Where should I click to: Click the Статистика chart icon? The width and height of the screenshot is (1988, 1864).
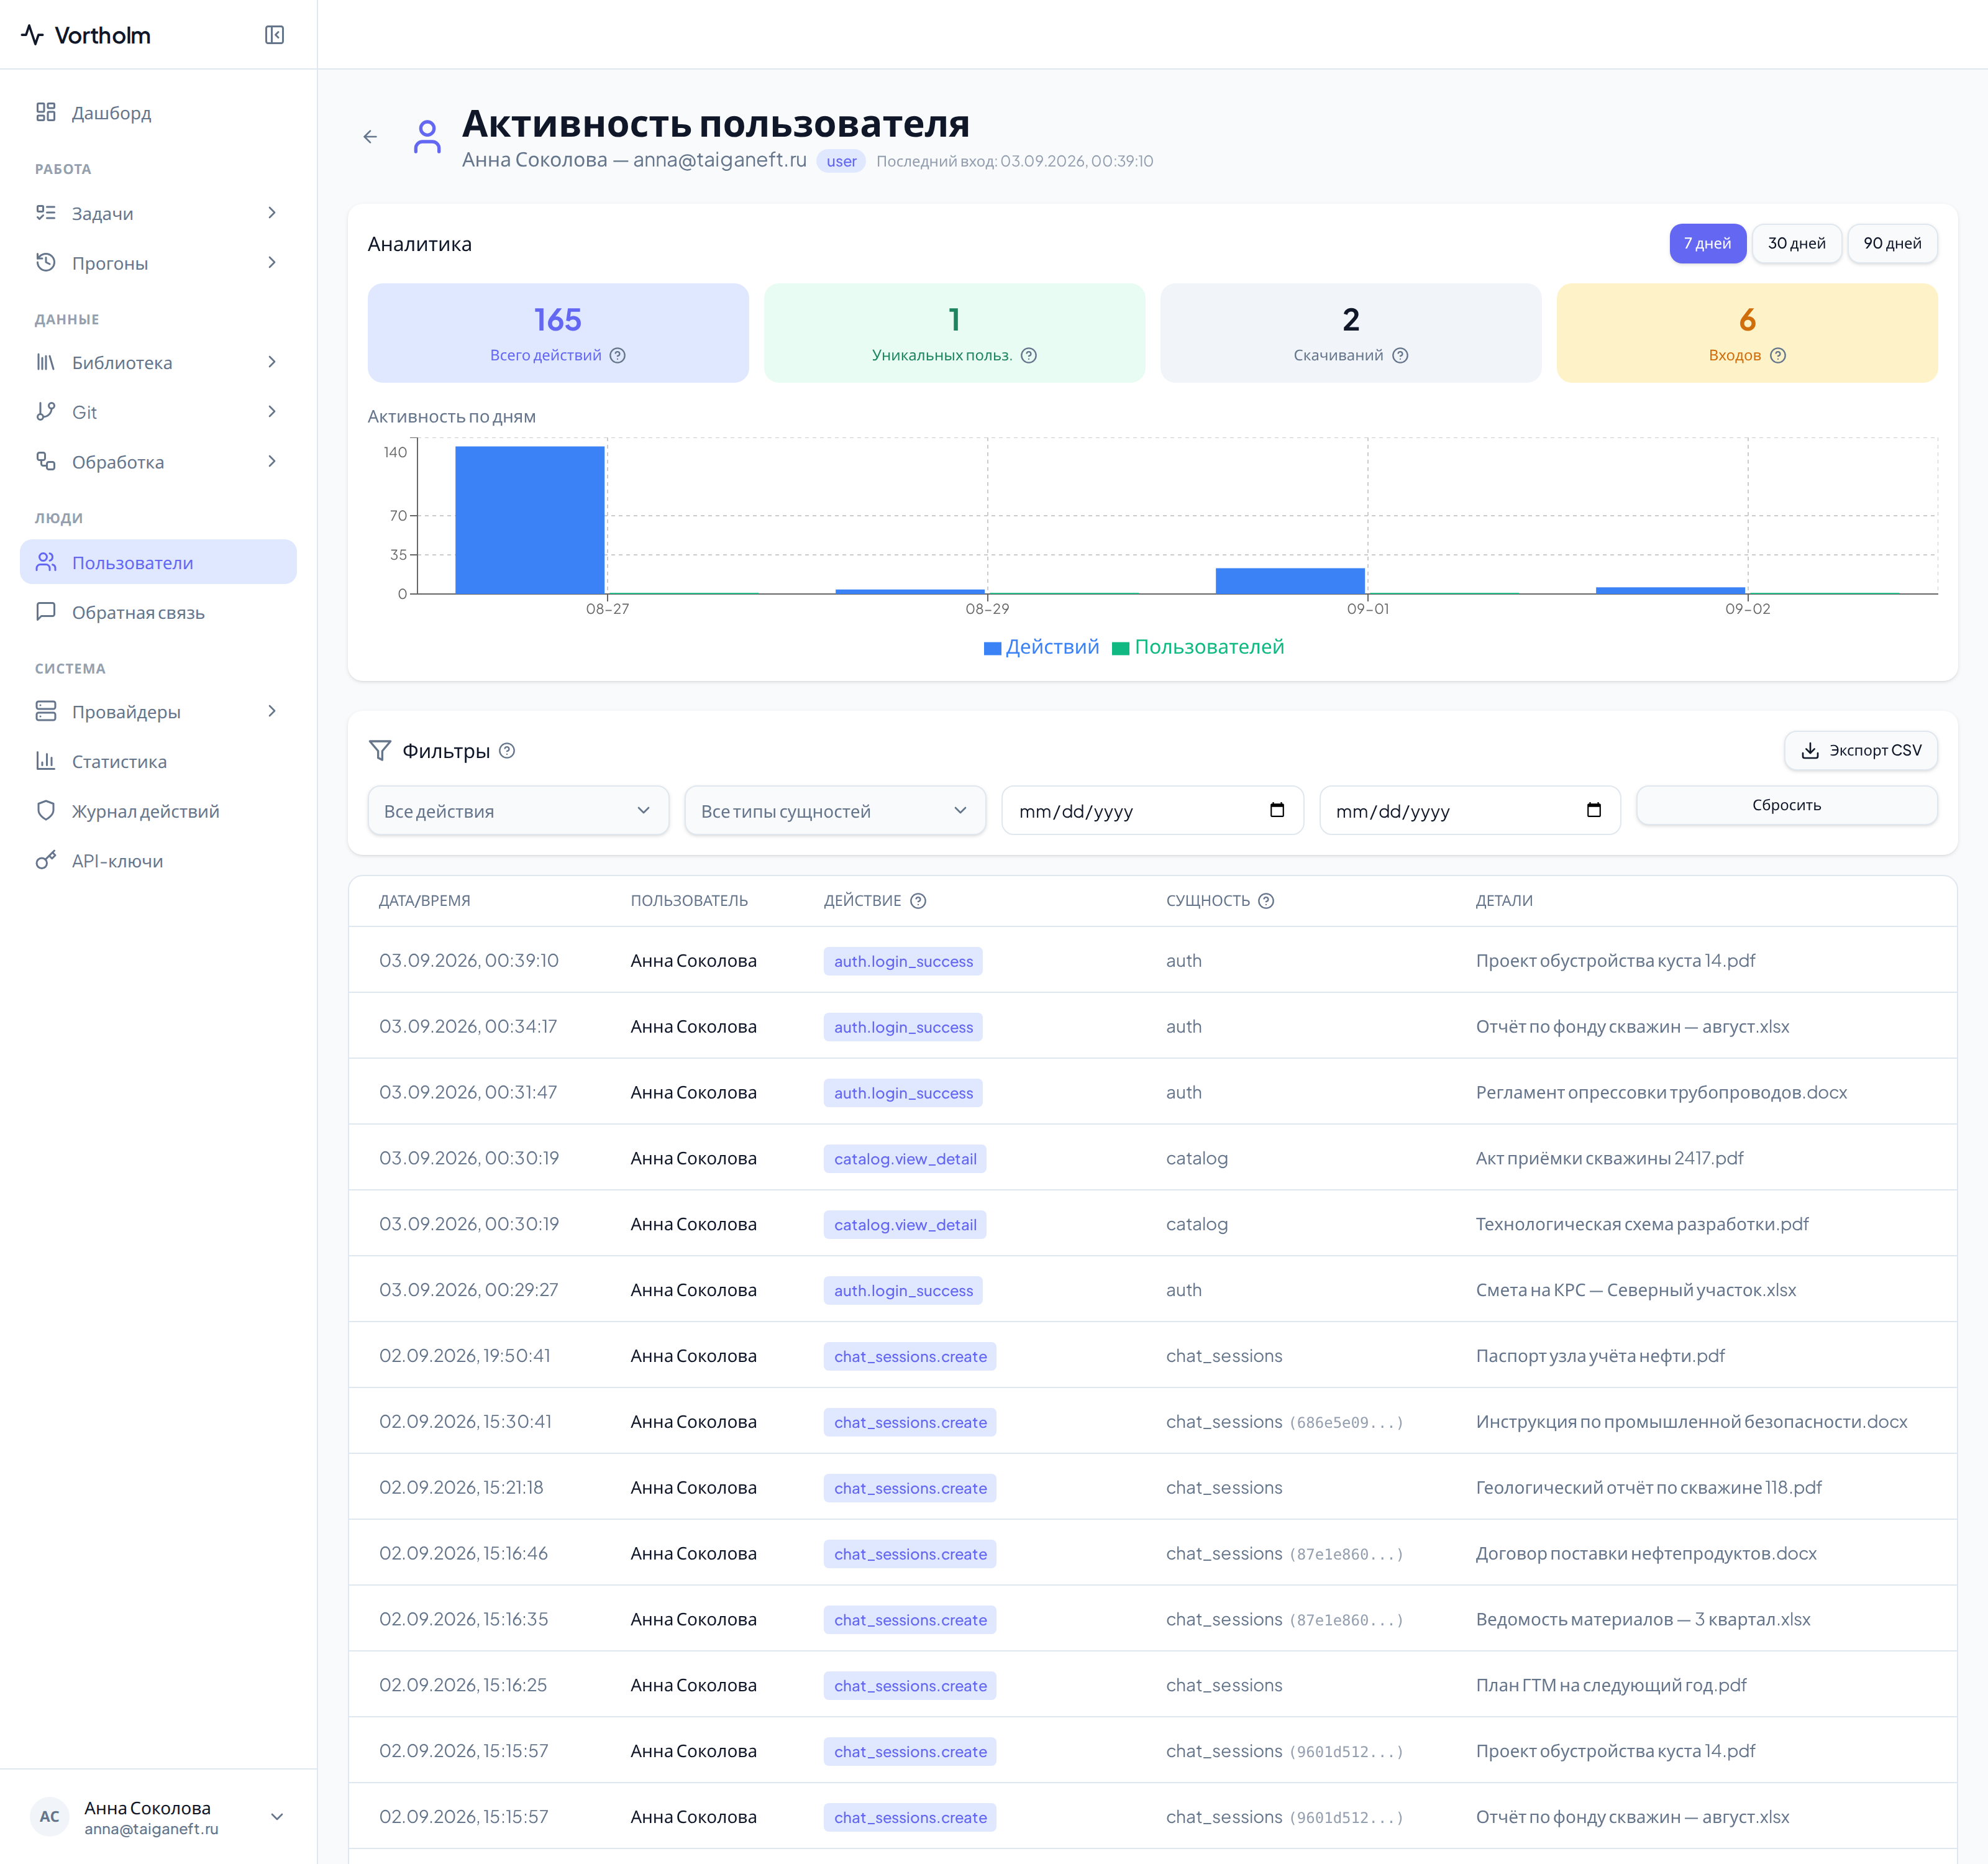(46, 761)
